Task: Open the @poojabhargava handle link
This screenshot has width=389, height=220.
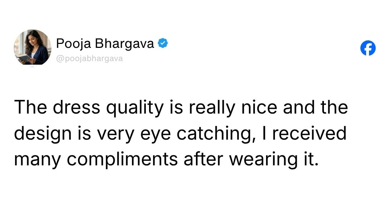Action: 89,59
